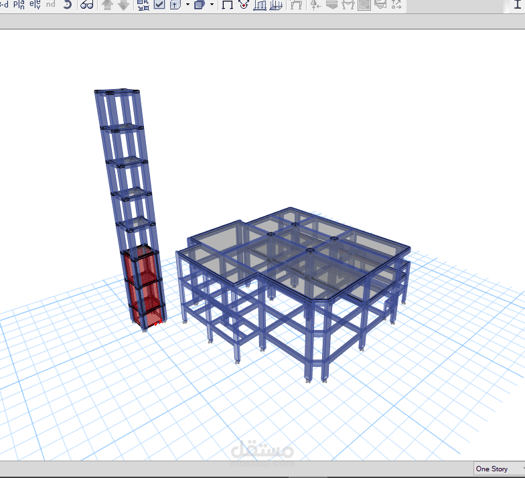Show the undeformed shape
The height and width of the screenshot is (478, 525).
tap(228, 4)
